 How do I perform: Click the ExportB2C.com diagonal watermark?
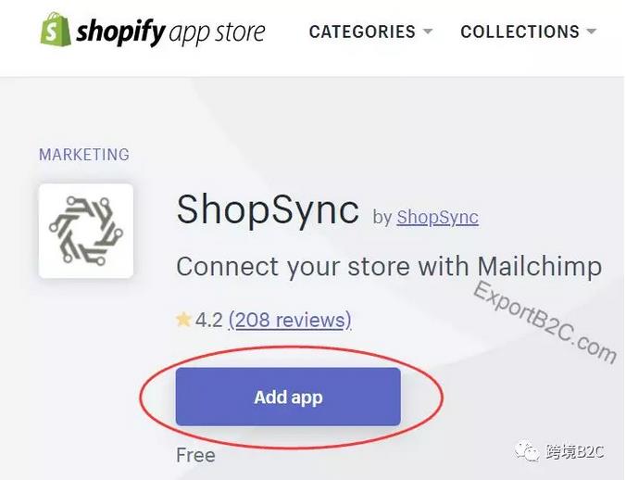pos(545,322)
